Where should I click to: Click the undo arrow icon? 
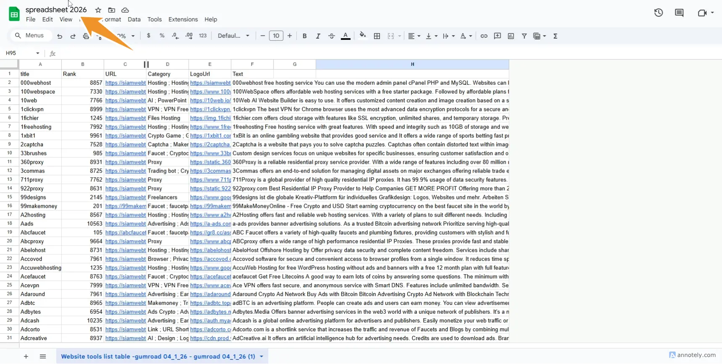point(60,36)
